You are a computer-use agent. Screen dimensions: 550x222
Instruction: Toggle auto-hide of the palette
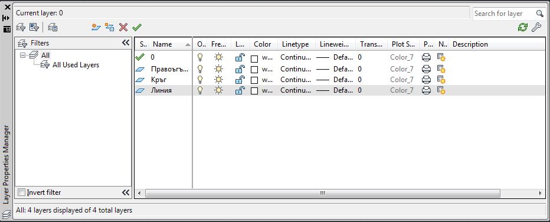[6, 18]
